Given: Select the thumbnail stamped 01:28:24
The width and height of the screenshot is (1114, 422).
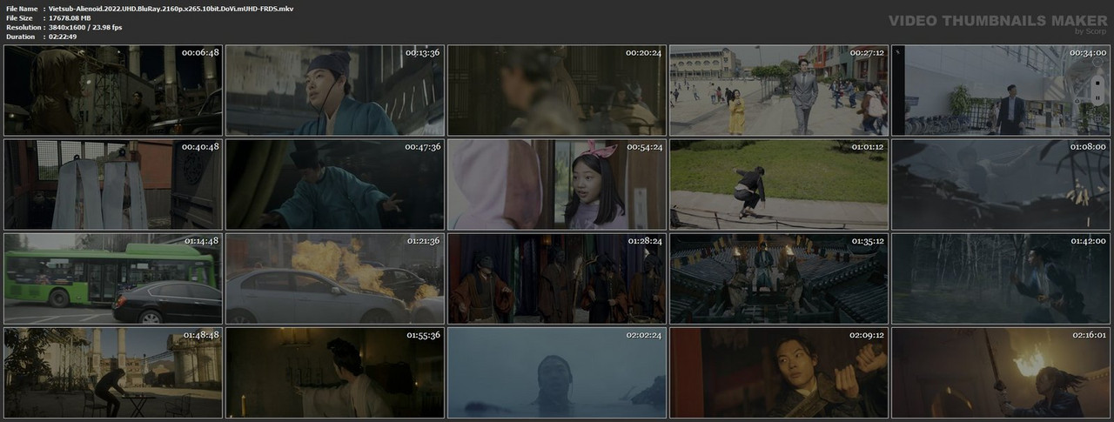Looking at the screenshot, I should point(557,278).
